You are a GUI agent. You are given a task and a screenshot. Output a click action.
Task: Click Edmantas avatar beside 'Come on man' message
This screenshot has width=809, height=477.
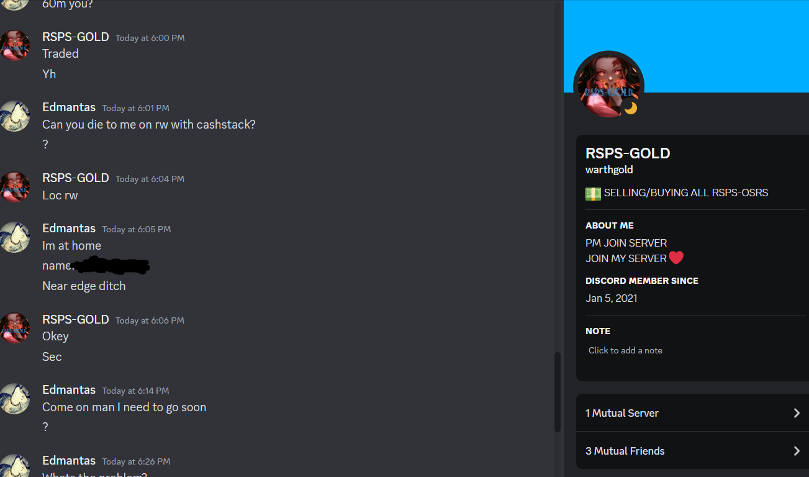15,399
